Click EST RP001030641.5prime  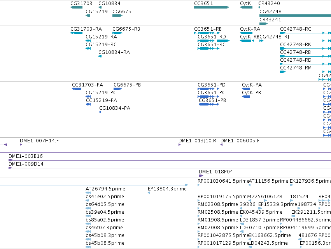199,185
